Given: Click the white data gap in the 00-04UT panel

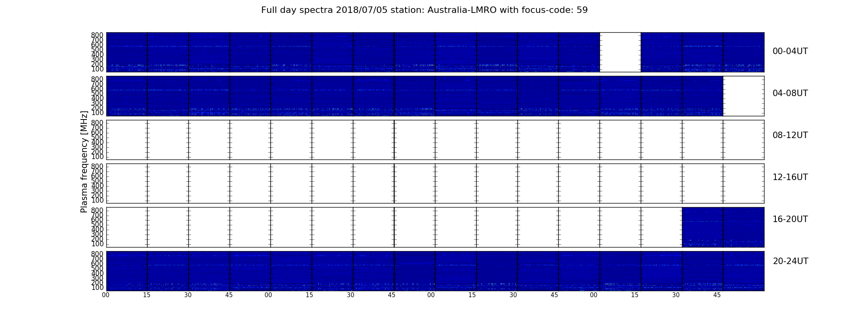Looking at the screenshot, I should (x=620, y=52).
